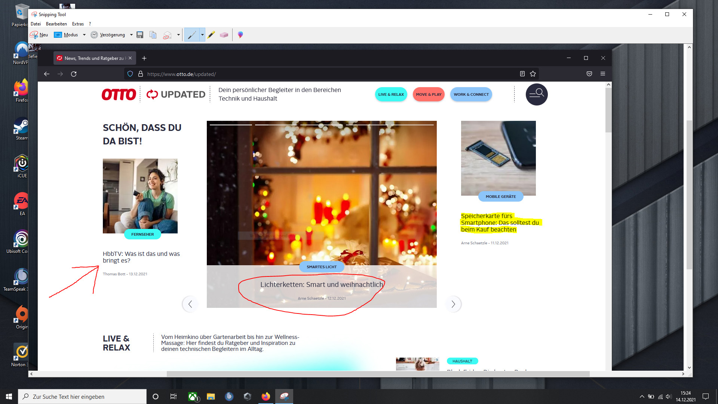The image size is (718, 404).
Task: Open the Extras menu
Action: pyautogui.click(x=78, y=24)
